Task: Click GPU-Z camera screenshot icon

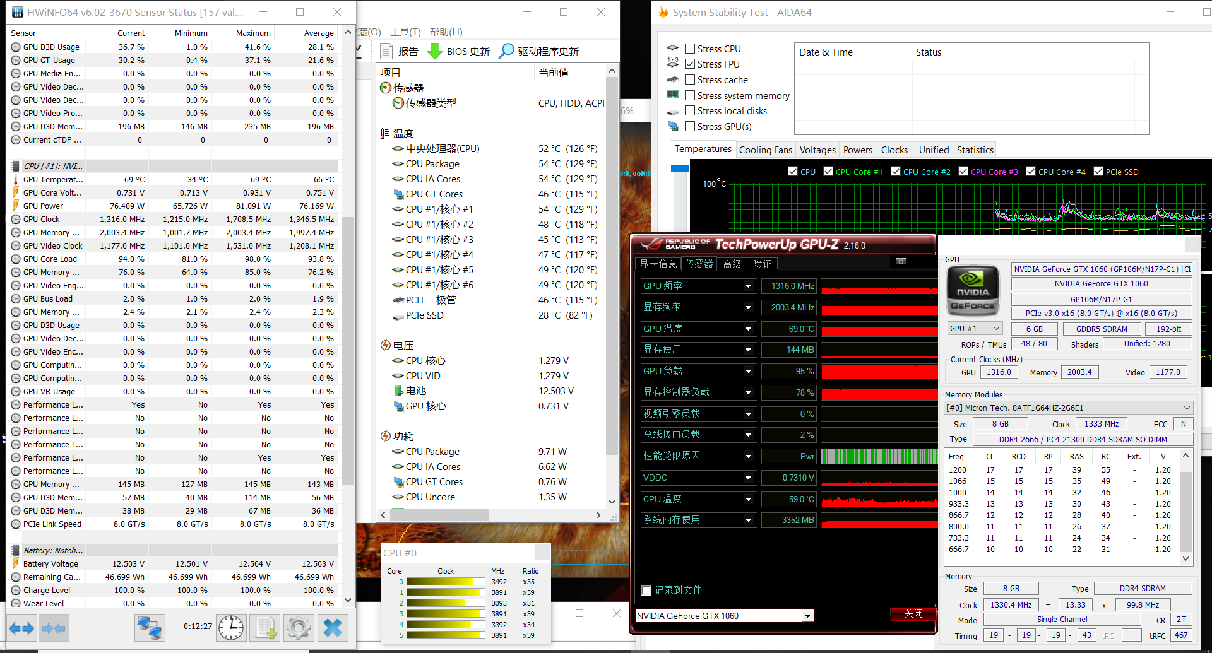Action: pos(901,261)
